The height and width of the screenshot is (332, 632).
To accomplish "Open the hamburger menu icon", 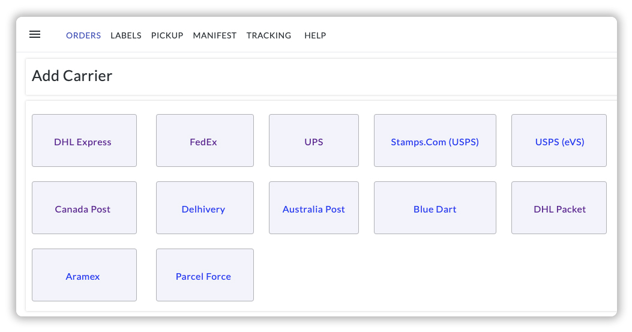I will click(x=35, y=35).
